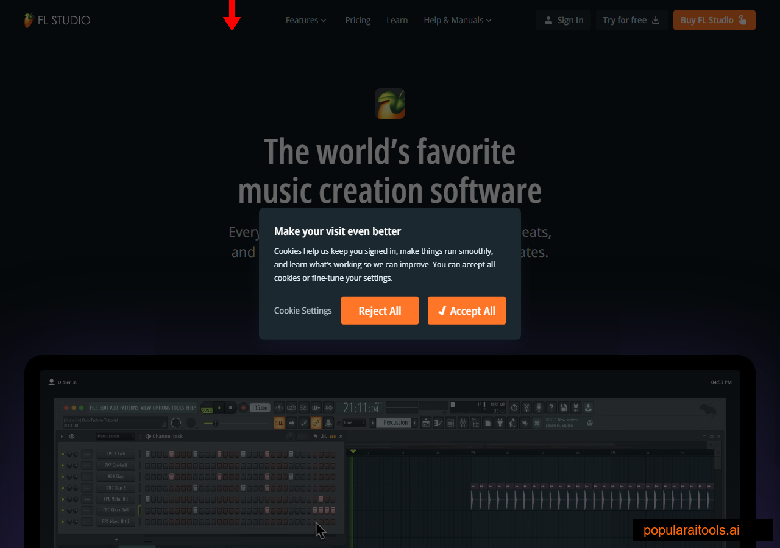
Task: Click a step cell on FPC Wood Hit 1
Action: 147,521
